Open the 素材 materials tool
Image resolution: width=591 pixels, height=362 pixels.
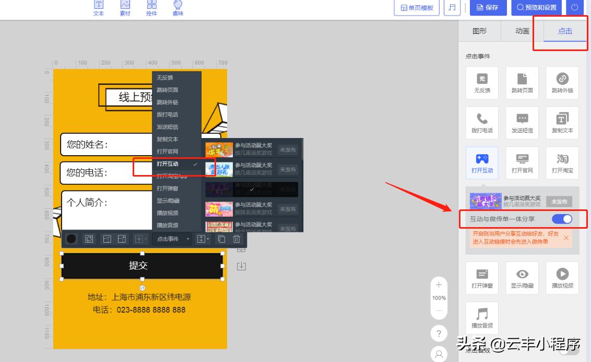(x=125, y=8)
